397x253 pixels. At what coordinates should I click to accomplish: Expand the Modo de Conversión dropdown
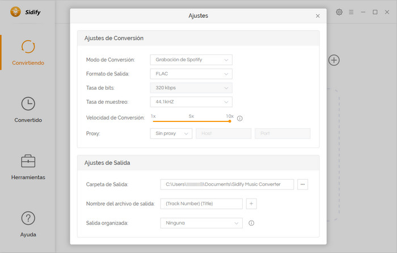tap(191, 60)
